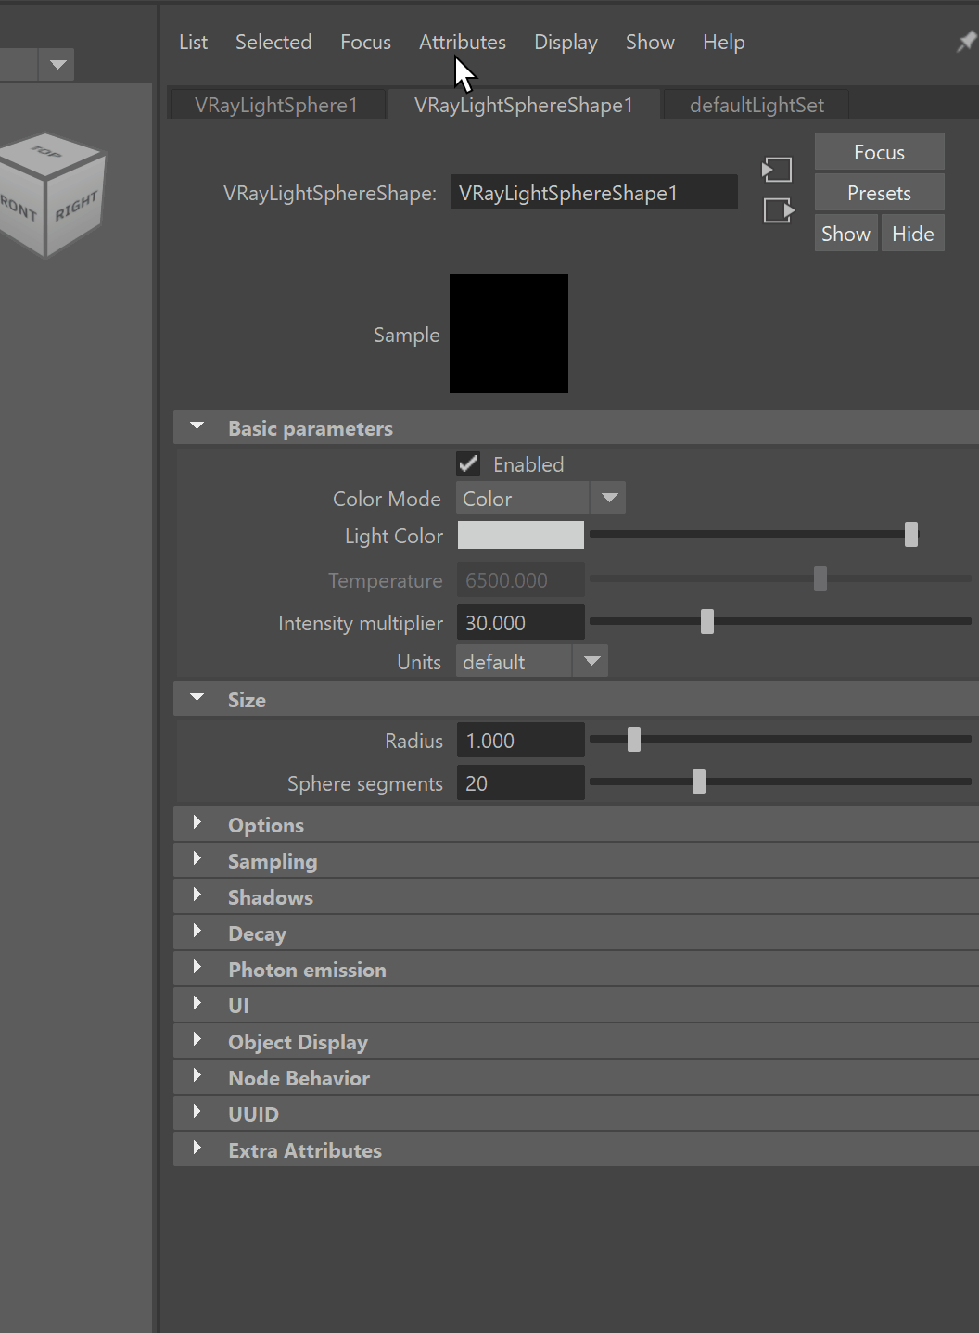Click the Intensity multiplier slider handle
The image size is (979, 1333).
coord(707,622)
